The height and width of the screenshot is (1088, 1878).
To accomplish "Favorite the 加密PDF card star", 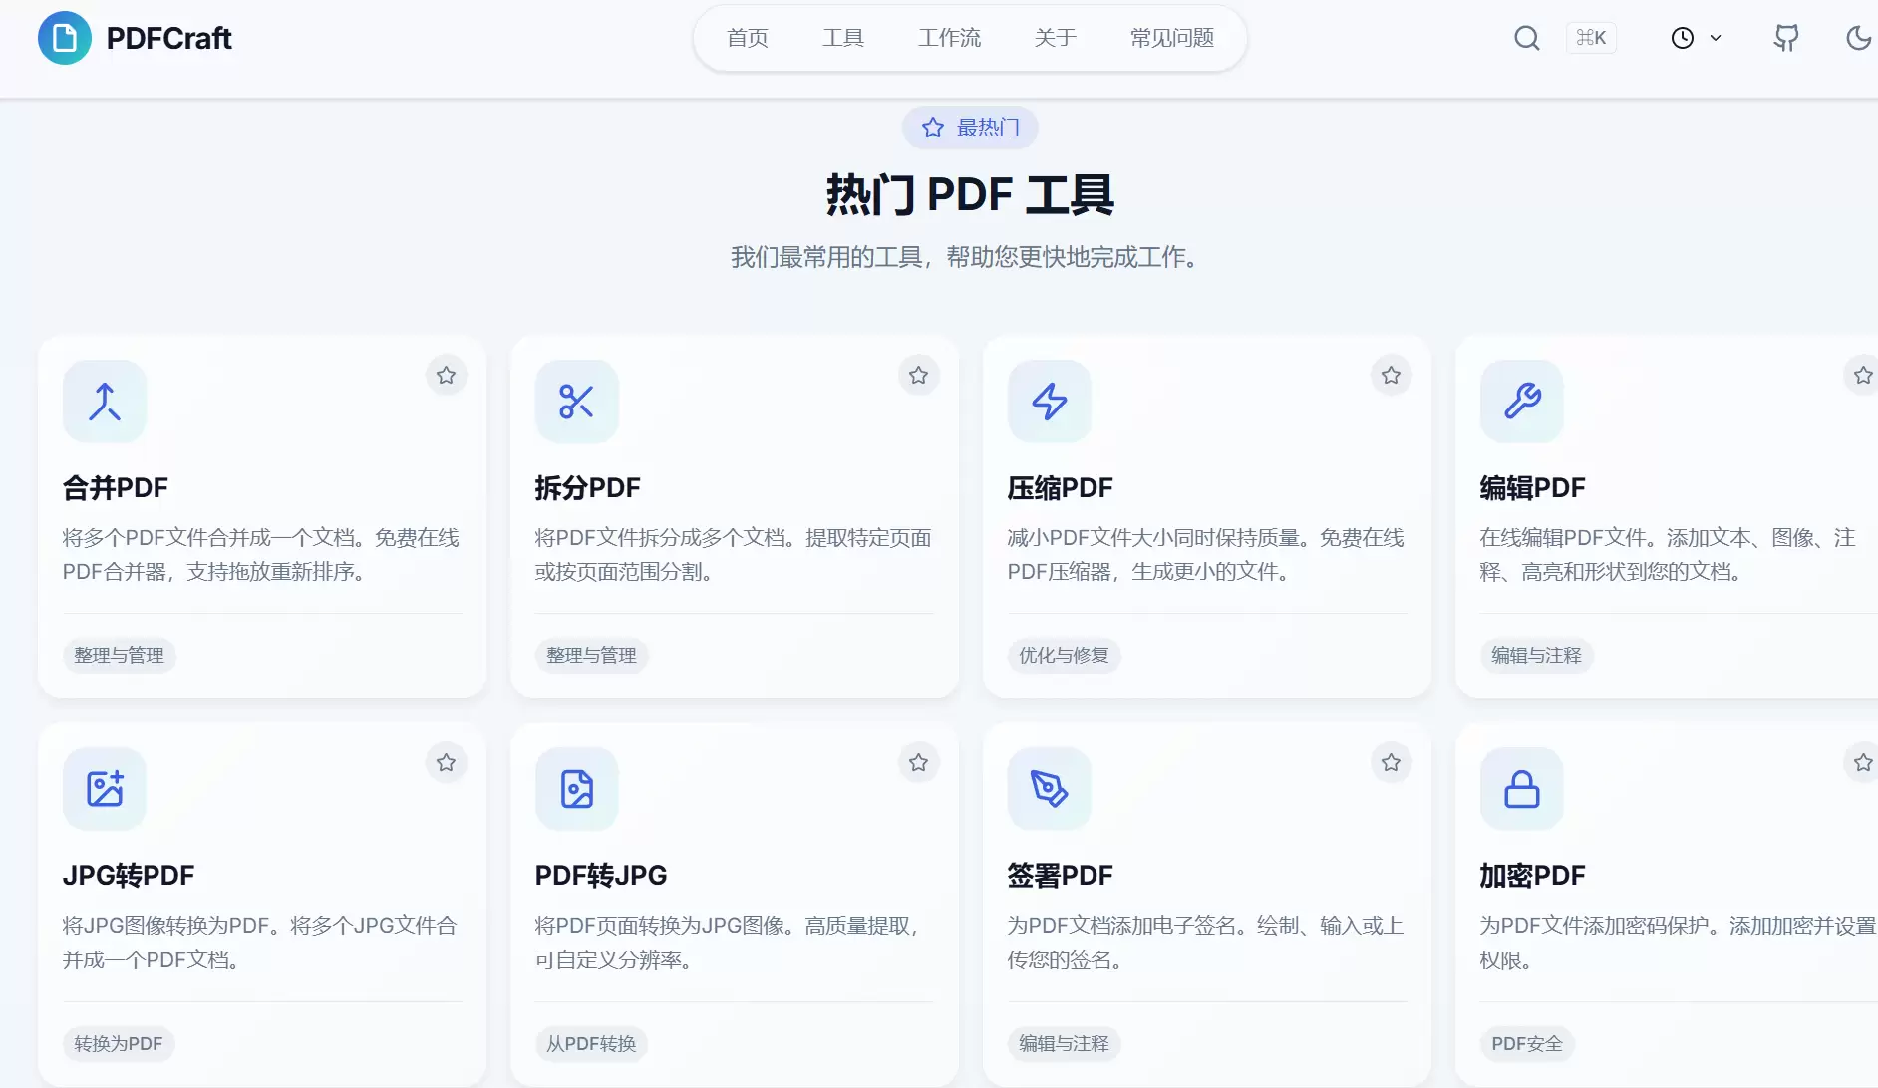I will 1862,763.
